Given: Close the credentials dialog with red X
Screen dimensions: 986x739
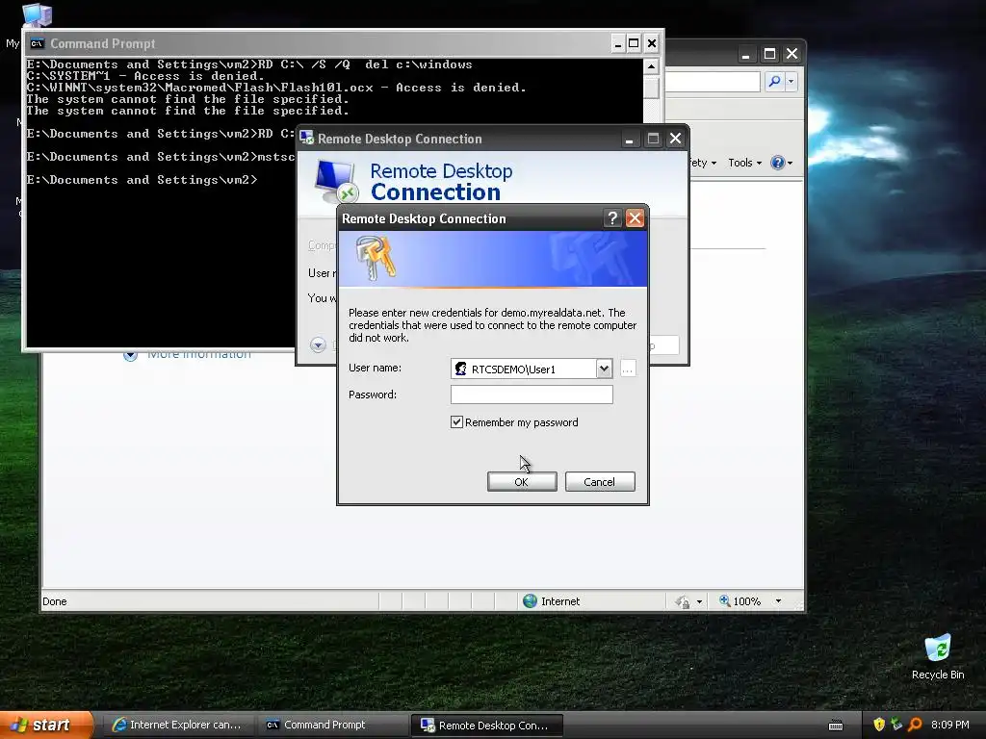Looking at the screenshot, I should (635, 218).
